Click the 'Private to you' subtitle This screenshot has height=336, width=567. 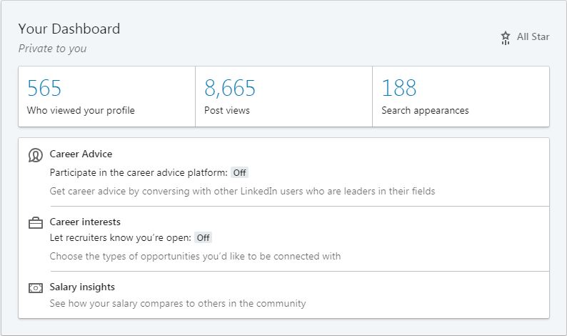[52, 49]
